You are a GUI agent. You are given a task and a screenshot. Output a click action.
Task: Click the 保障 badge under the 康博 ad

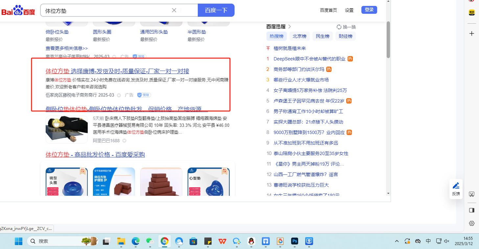click(x=144, y=95)
